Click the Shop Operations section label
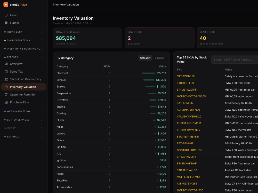This screenshot has width=258, height=193. point(18,40)
